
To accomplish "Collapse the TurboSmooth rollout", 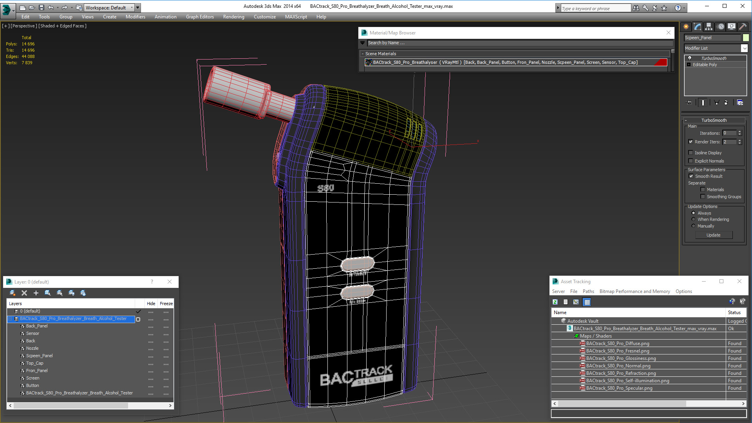I will coord(686,120).
